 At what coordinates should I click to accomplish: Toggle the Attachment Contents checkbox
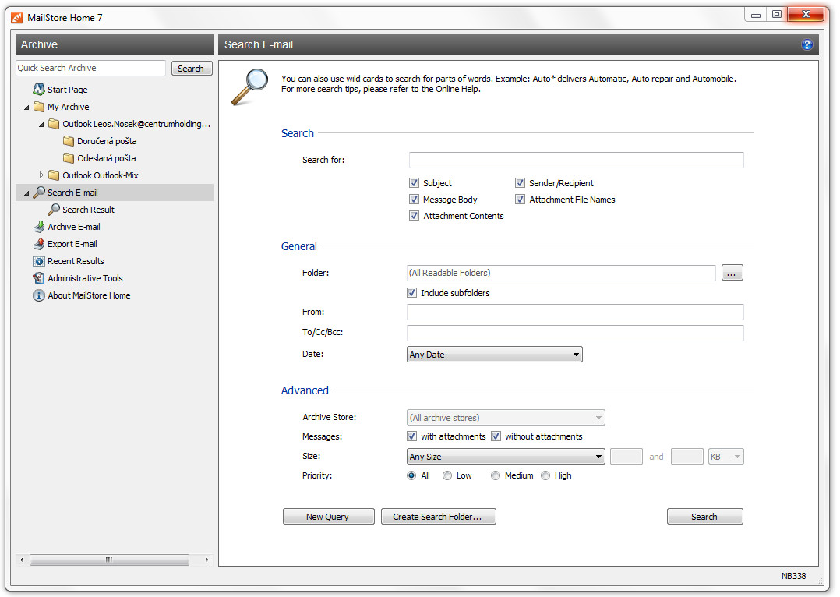(x=414, y=215)
